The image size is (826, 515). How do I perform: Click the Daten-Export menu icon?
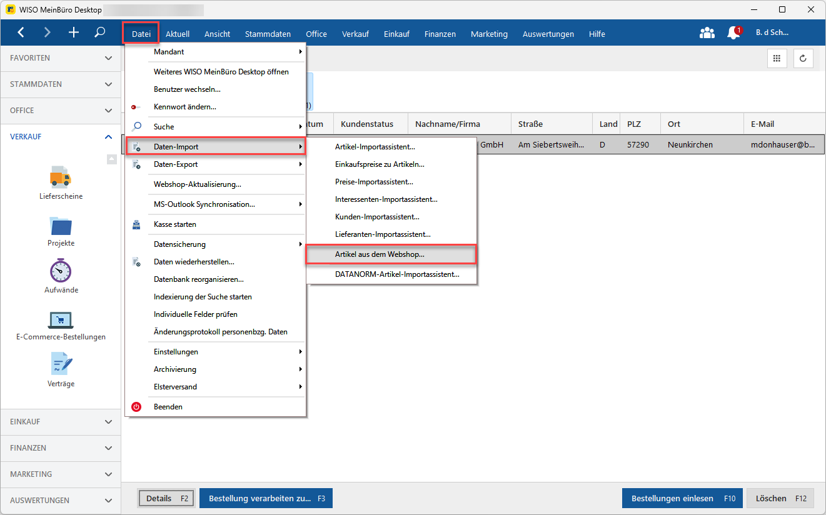[136, 164]
